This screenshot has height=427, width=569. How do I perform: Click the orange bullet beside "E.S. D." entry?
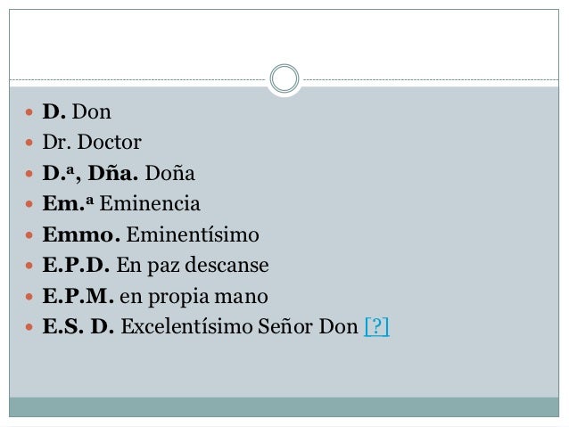click(x=29, y=327)
